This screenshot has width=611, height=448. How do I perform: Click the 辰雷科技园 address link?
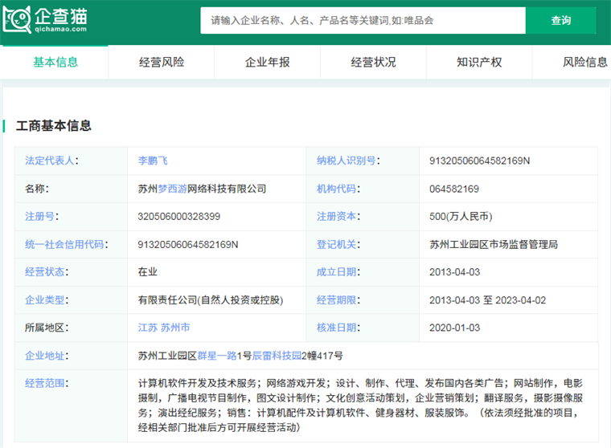click(277, 356)
